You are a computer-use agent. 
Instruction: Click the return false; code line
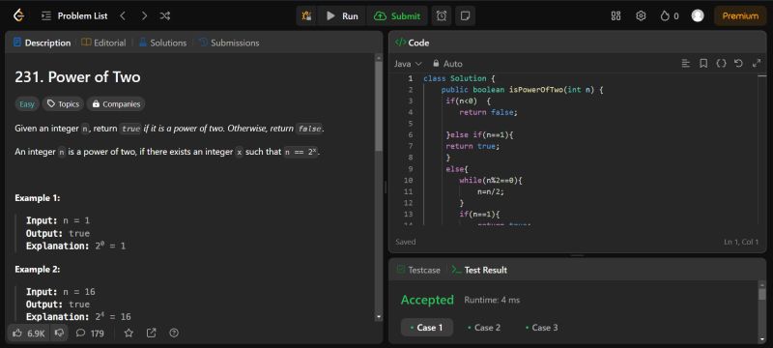(489, 112)
